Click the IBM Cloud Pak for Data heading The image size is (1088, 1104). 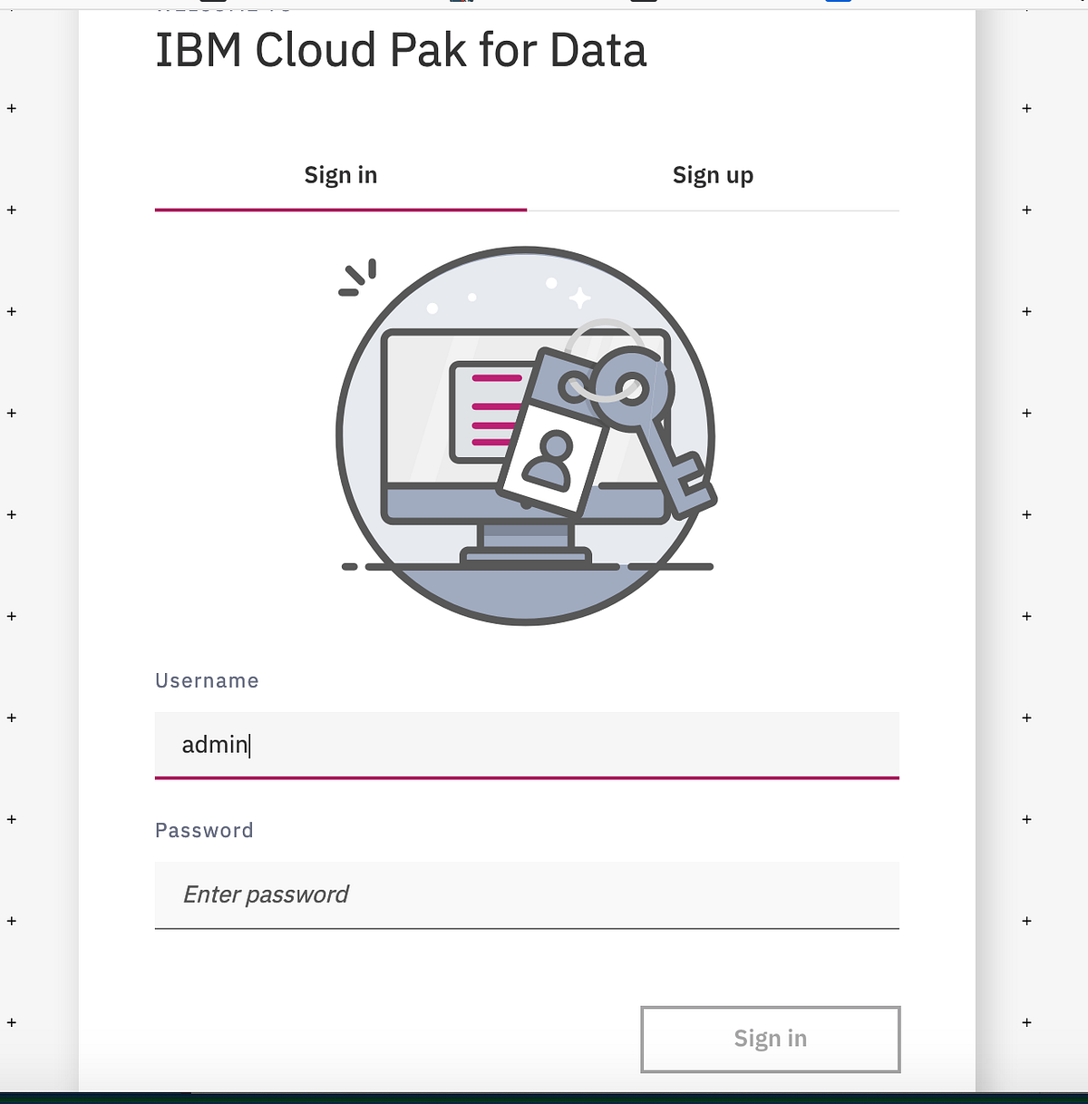[402, 51]
